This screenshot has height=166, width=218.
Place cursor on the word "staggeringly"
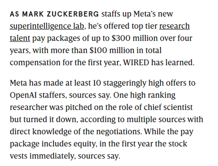[125, 83]
